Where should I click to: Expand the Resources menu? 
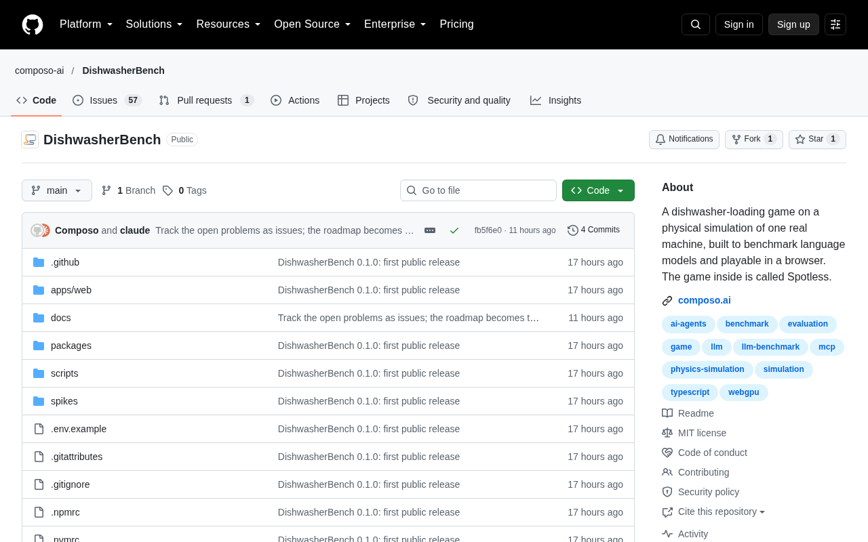(x=229, y=24)
